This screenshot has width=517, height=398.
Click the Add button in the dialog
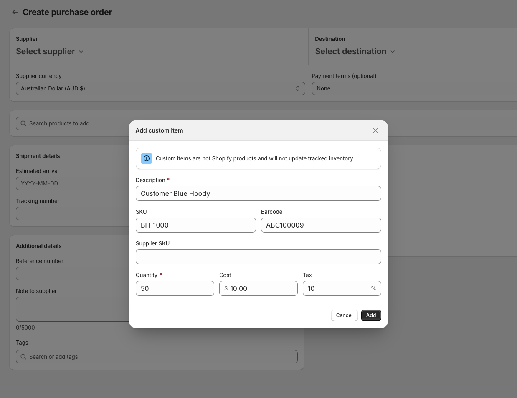point(371,315)
